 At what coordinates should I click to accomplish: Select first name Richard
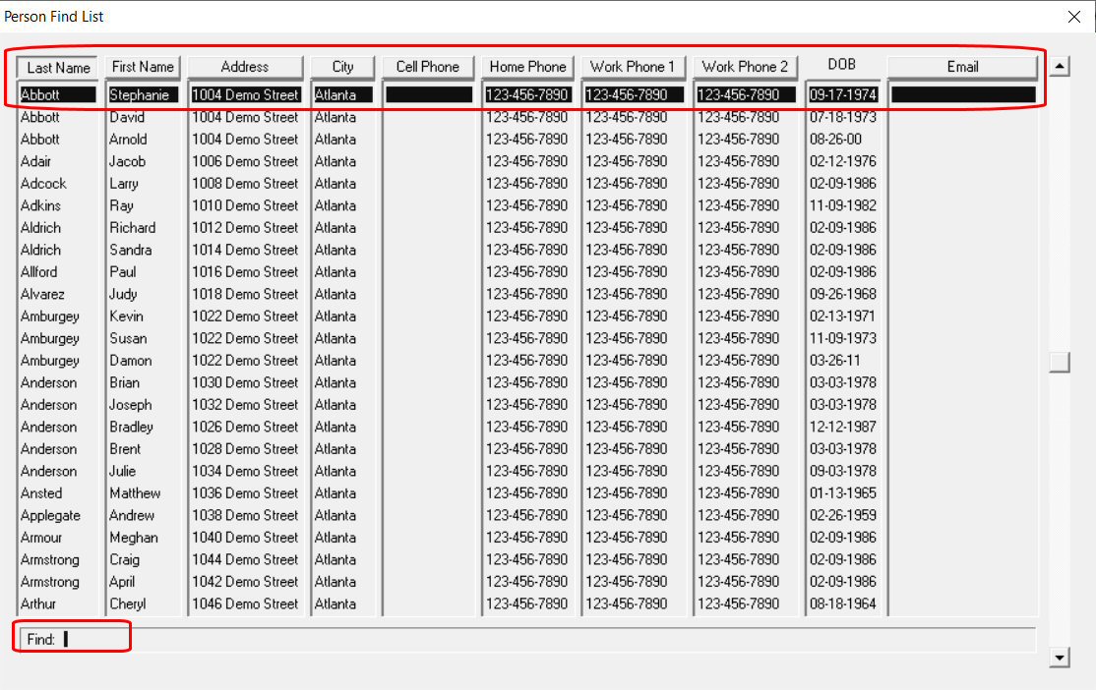point(132,228)
